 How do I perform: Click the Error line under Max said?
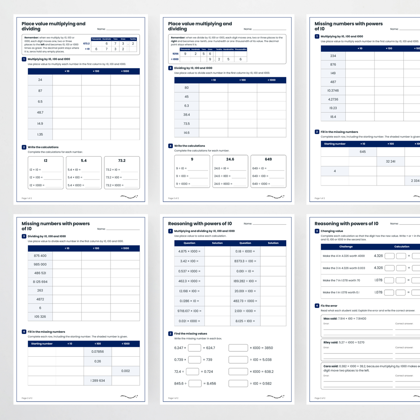(x=358, y=329)
